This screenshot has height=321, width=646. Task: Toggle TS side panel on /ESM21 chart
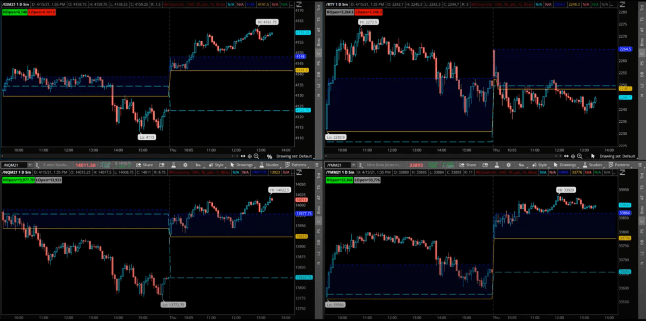(x=319, y=19)
